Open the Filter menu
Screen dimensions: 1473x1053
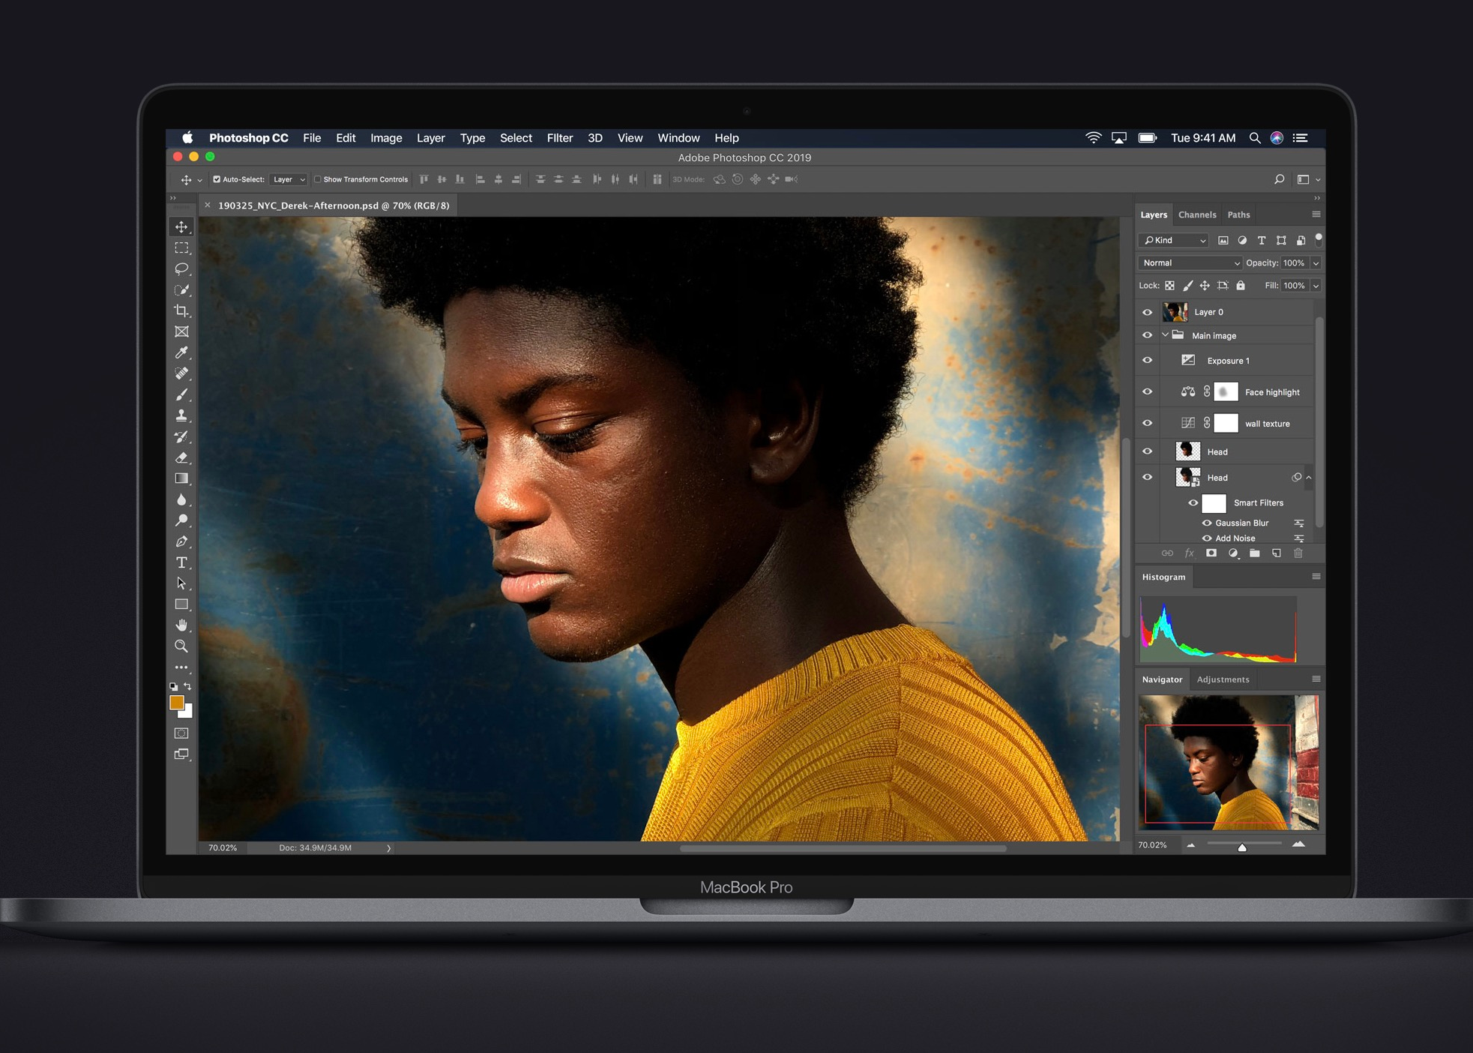(558, 138)
